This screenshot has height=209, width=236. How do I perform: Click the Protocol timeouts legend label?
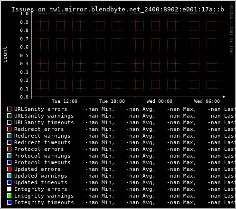(x=42, y=162)
